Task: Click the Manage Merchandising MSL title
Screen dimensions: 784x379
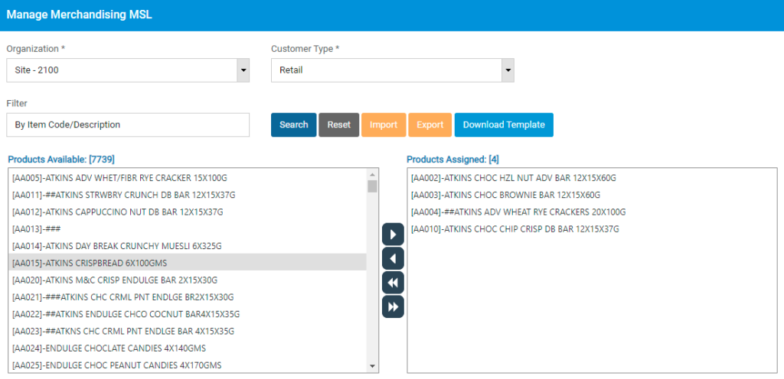Action: click(x=79, y=15)
